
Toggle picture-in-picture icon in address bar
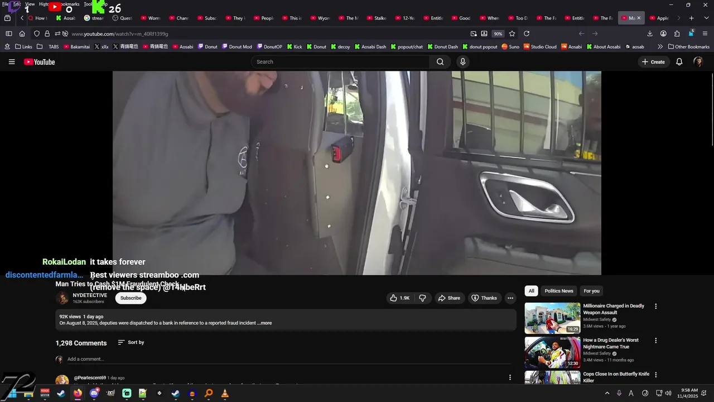pos(474,33)
